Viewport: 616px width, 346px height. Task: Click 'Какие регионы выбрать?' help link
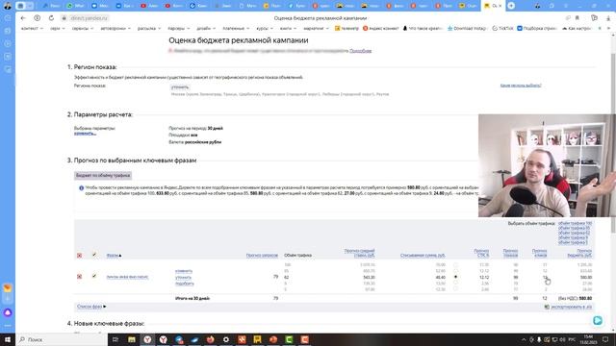521,86
